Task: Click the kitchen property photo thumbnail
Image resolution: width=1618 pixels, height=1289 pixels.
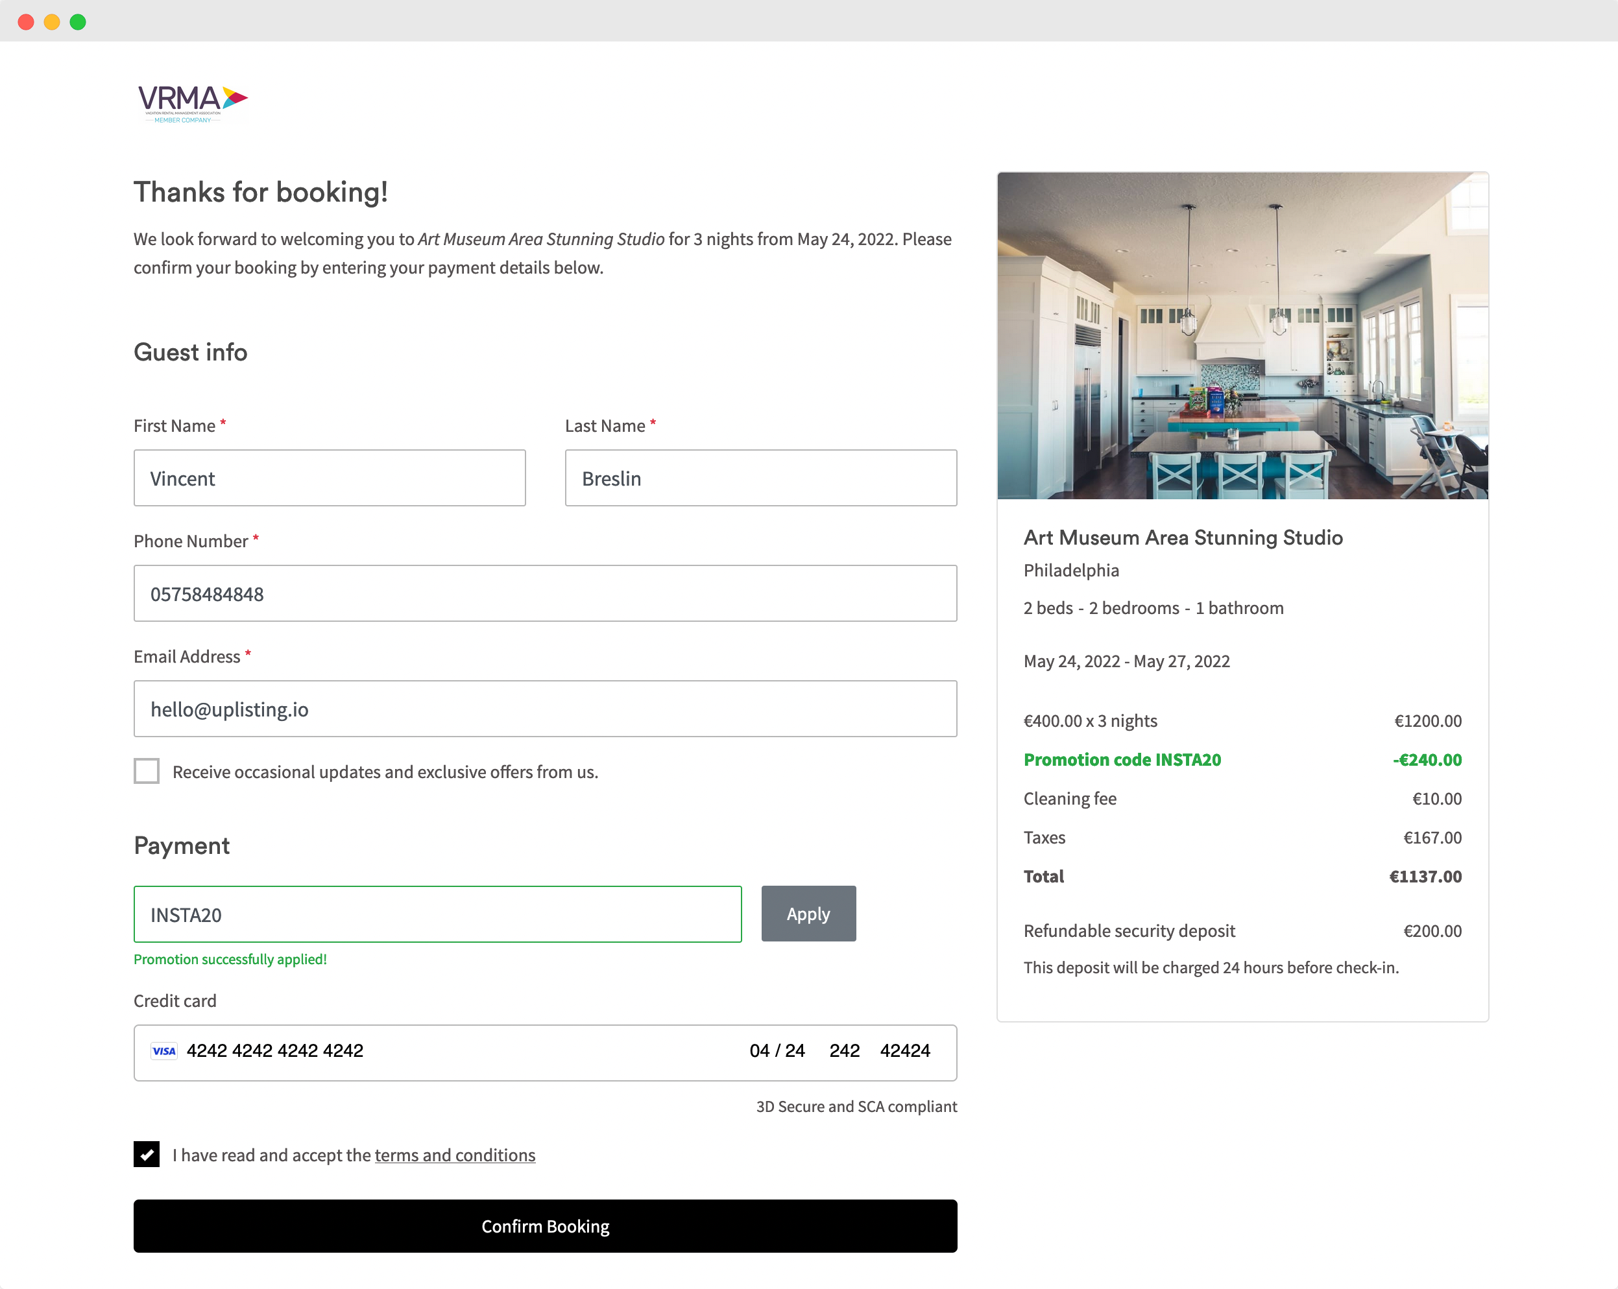Action: click(1242, 335)
